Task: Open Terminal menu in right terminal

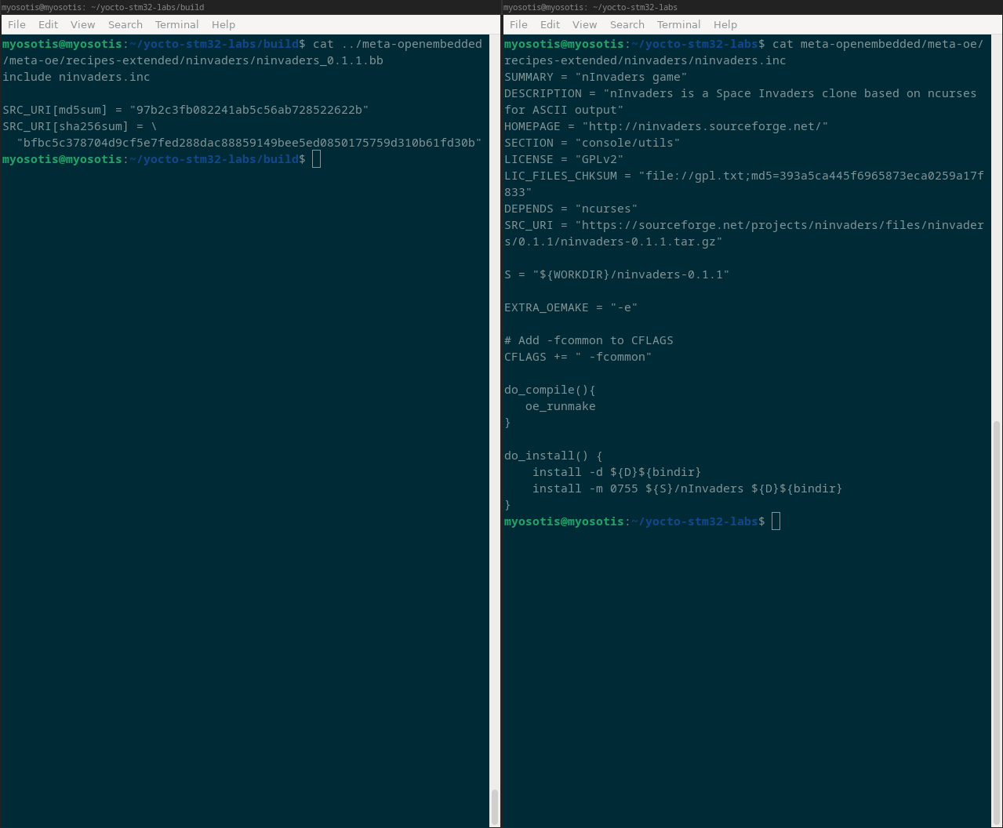Action: [x=678, y=24]
